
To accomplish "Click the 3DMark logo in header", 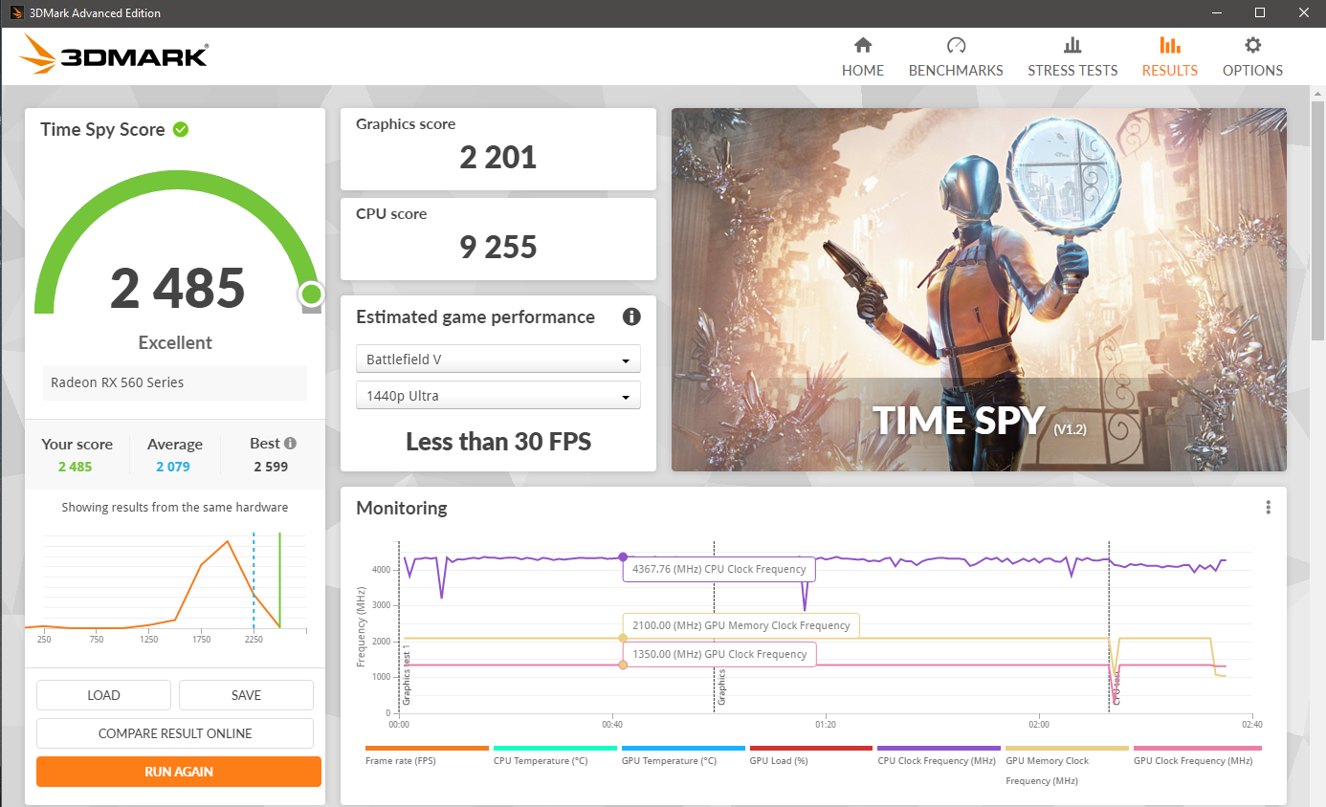I will (x=113, y=55).
